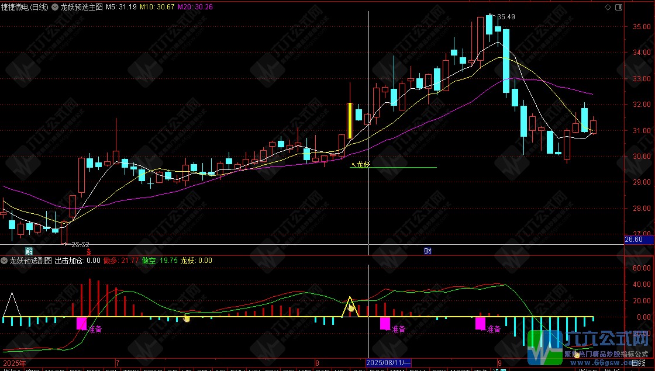Click the 龙妖预选副图 indicator name
Screen dimensions: 655x371
[31, 261]
